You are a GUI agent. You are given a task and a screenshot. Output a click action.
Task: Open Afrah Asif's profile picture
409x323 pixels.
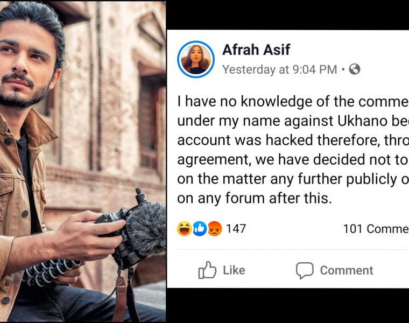pos(196,59)
